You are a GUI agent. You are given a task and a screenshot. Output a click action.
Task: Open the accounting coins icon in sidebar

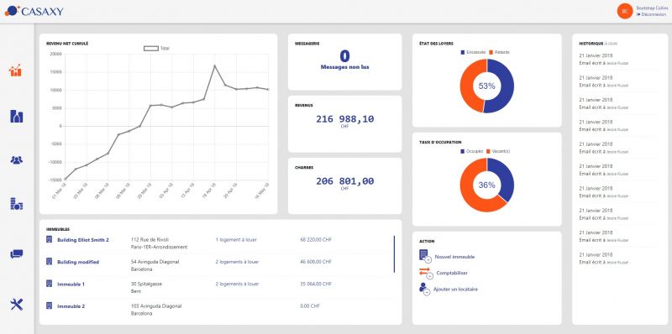16,204
